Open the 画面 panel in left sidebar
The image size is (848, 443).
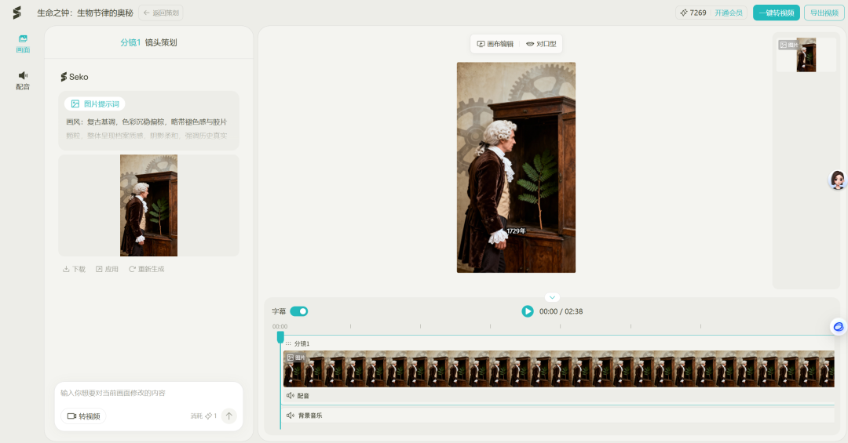tap(23, 43)
